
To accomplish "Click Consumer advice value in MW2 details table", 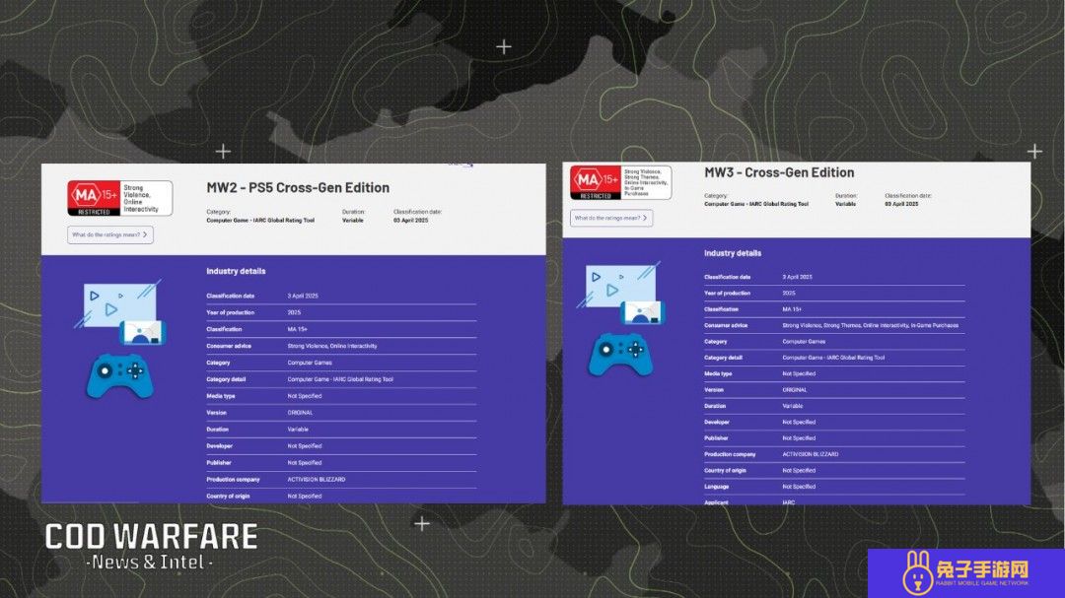I will click(x=331, y=346).
